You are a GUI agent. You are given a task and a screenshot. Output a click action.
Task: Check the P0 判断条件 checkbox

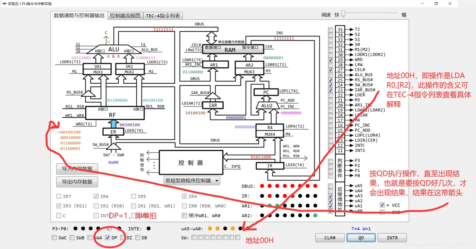(x=330, y=176)
